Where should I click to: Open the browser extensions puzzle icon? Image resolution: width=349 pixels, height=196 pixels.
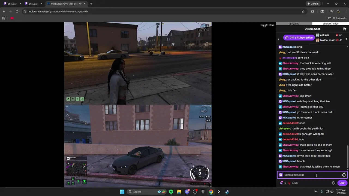tap(312, 11)
